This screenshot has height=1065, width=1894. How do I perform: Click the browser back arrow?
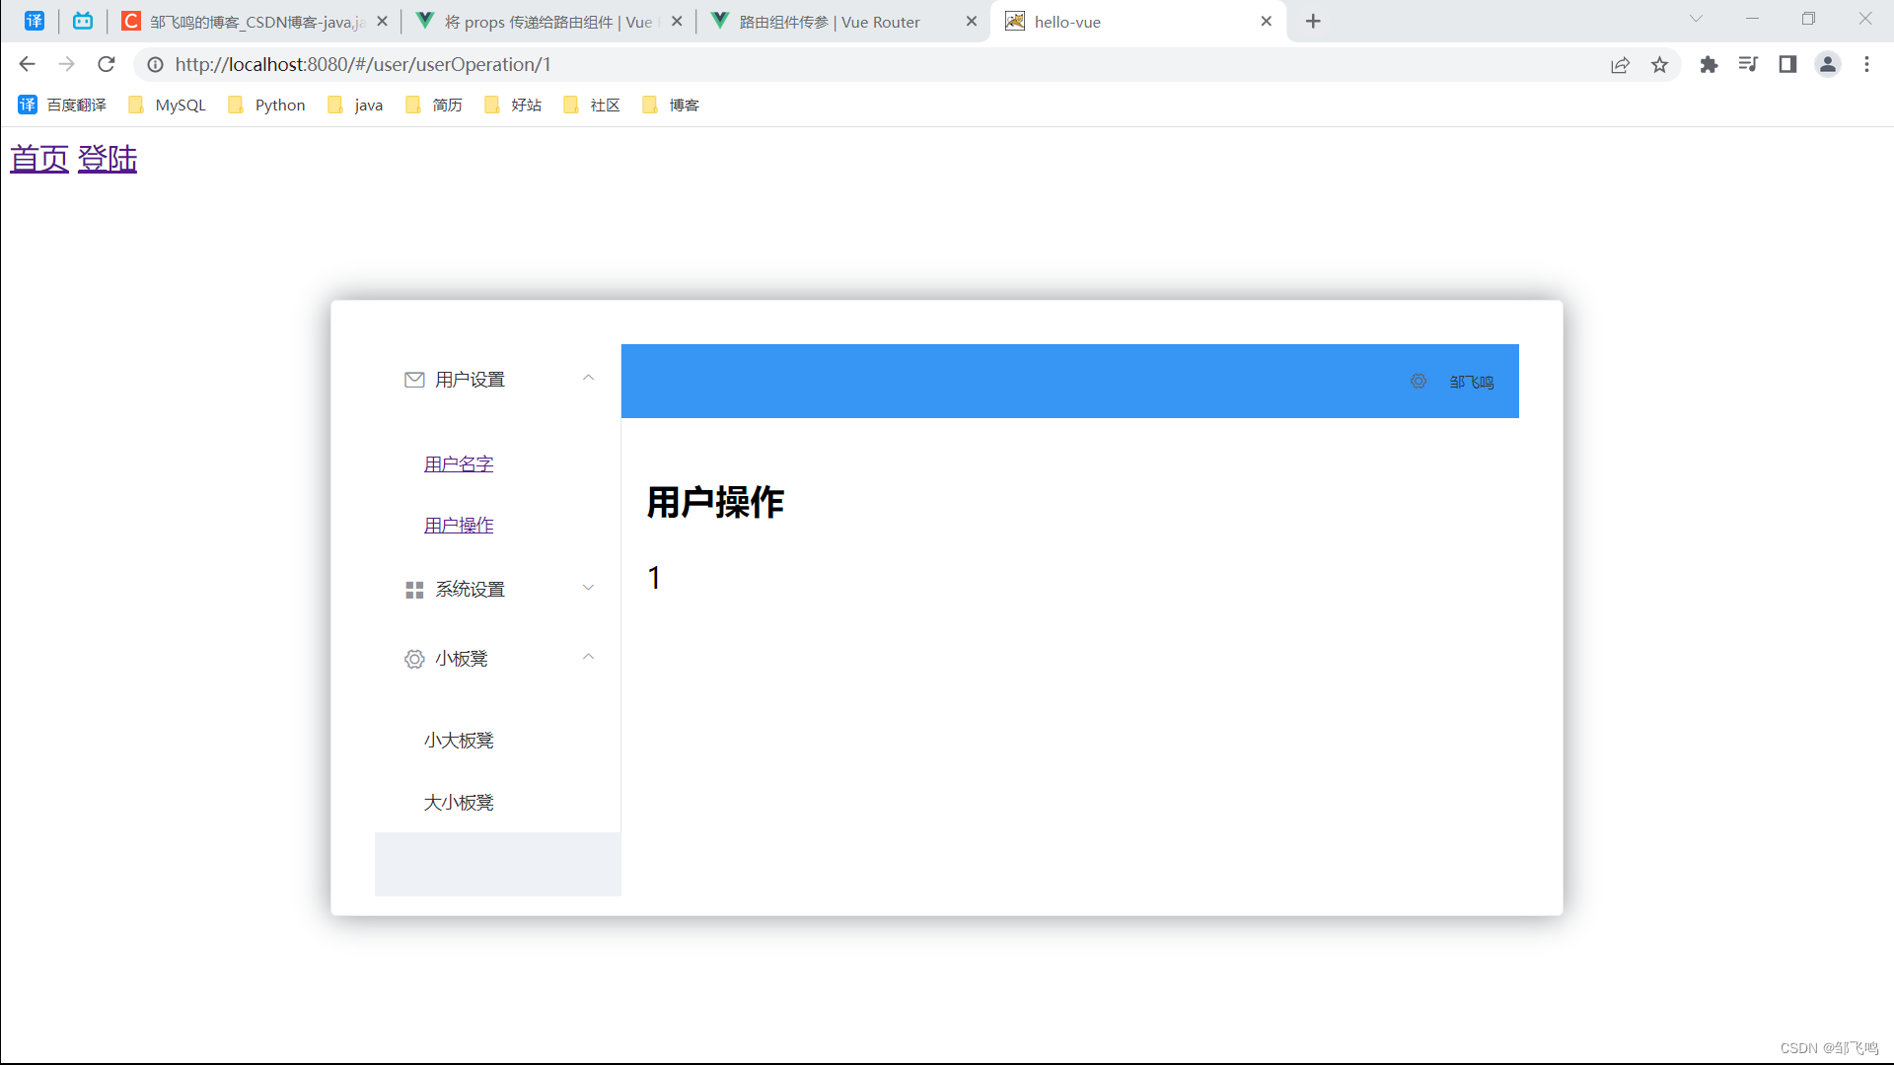[x=27, y=64]
